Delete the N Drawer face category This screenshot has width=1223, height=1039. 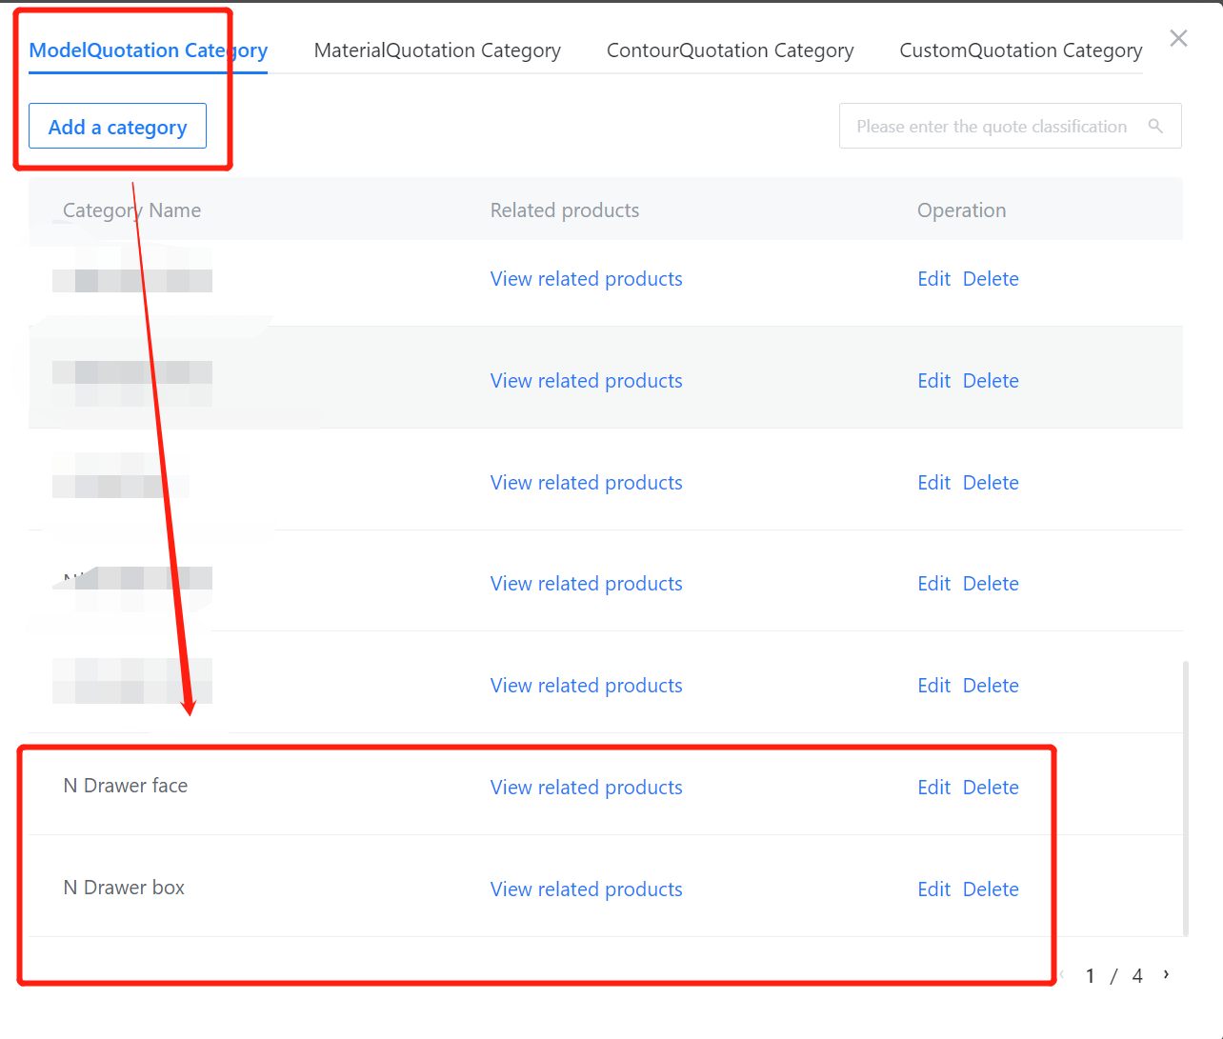coord(991,788)
